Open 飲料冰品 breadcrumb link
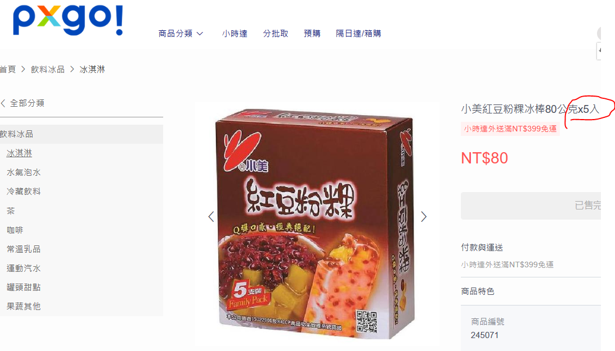The image size is (615, 351). [x=47, y=70]
